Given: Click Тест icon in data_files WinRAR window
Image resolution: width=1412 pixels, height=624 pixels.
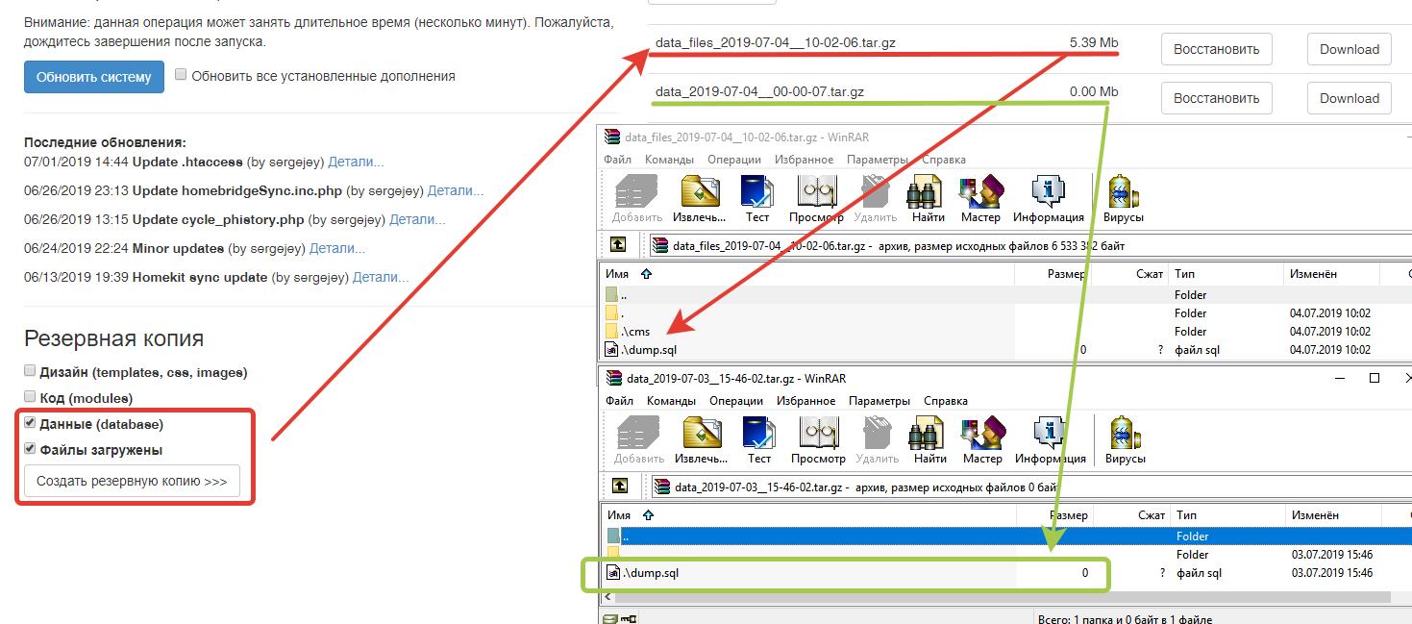Looking at the screenshot, I should [x=757, y=199].
